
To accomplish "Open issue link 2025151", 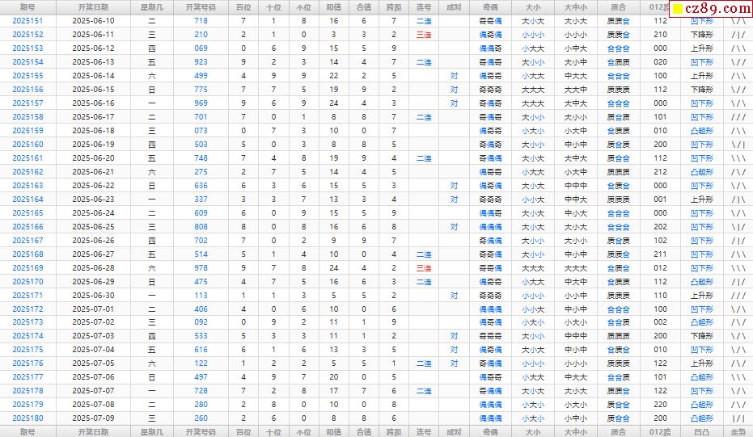I will [x=27, y=21].
